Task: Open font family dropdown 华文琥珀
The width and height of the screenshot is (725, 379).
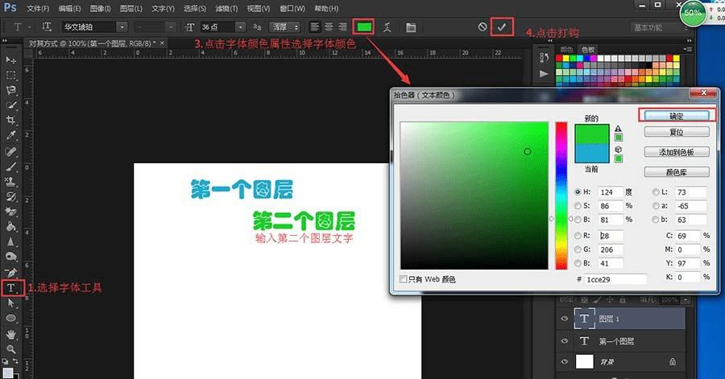Action: 122,27
